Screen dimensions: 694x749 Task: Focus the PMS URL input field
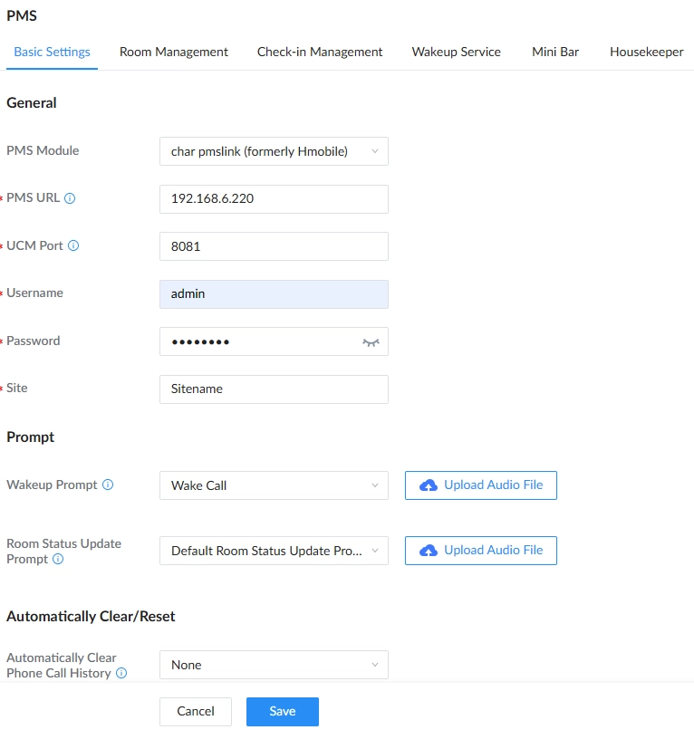tap(274, 199)
